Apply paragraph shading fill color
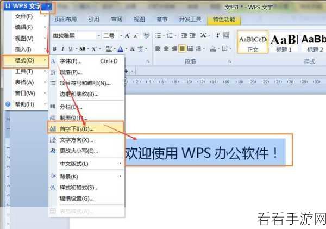 [x=212, y=49]
